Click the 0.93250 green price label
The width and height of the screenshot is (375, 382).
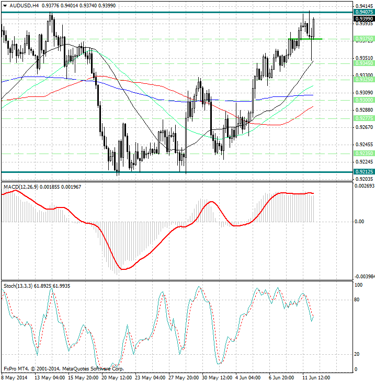363,80
